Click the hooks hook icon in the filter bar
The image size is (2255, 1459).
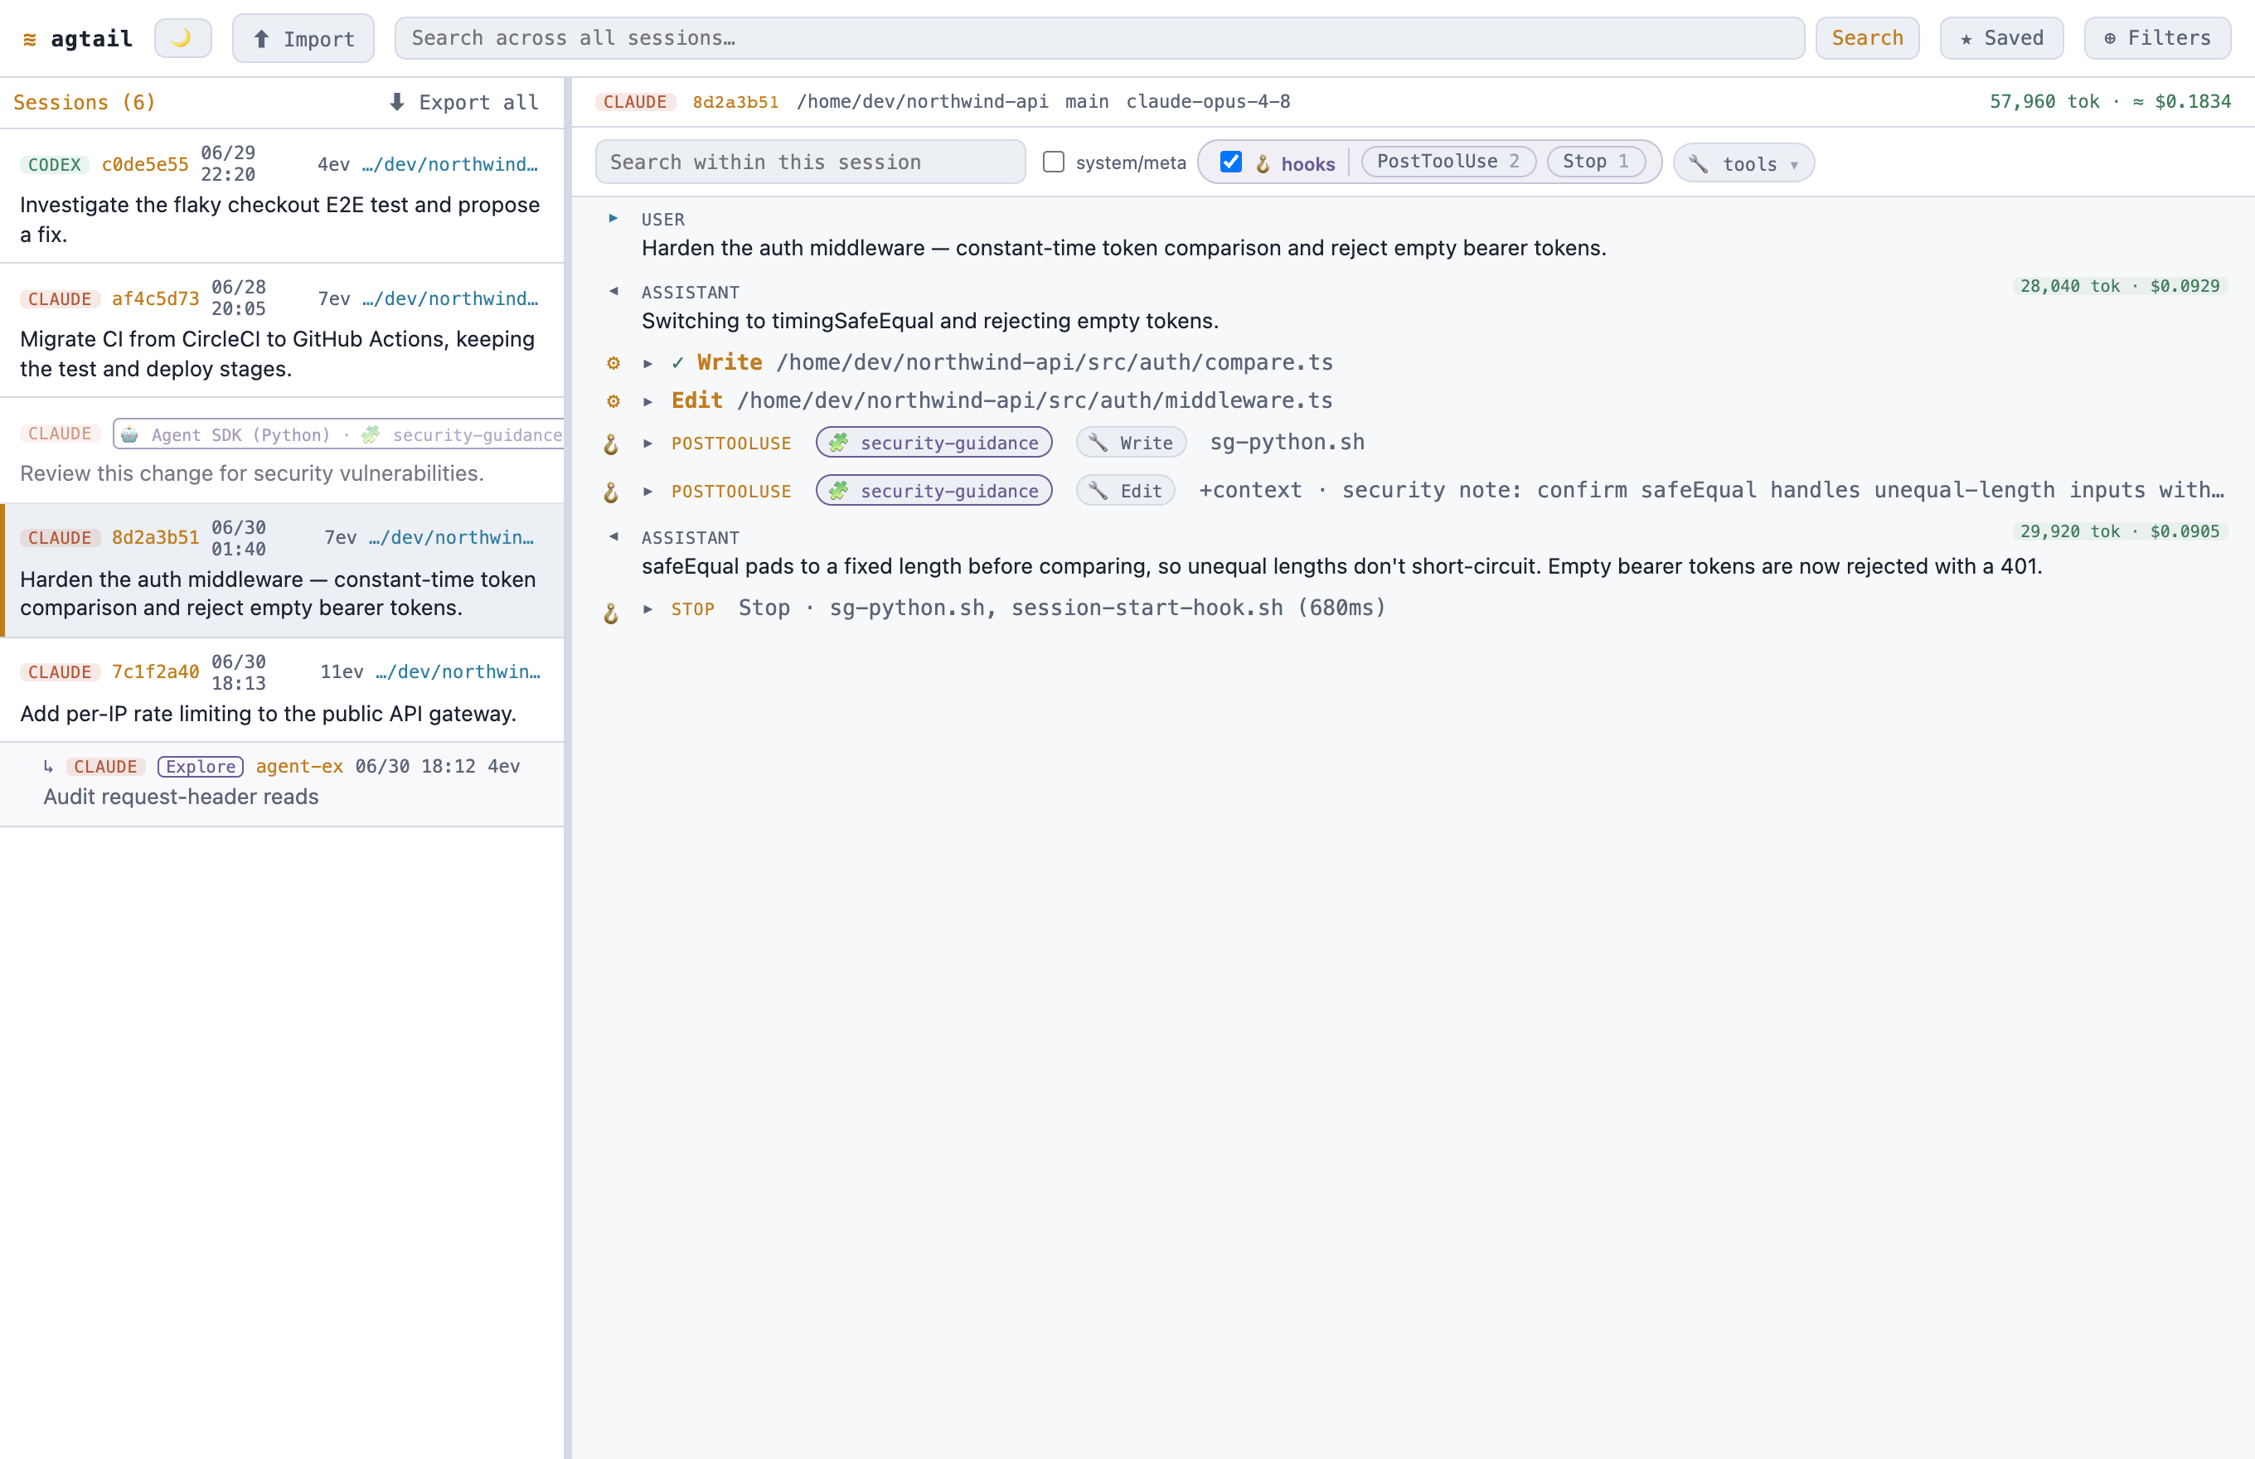pyautogui.click(x=1263, y=164)
